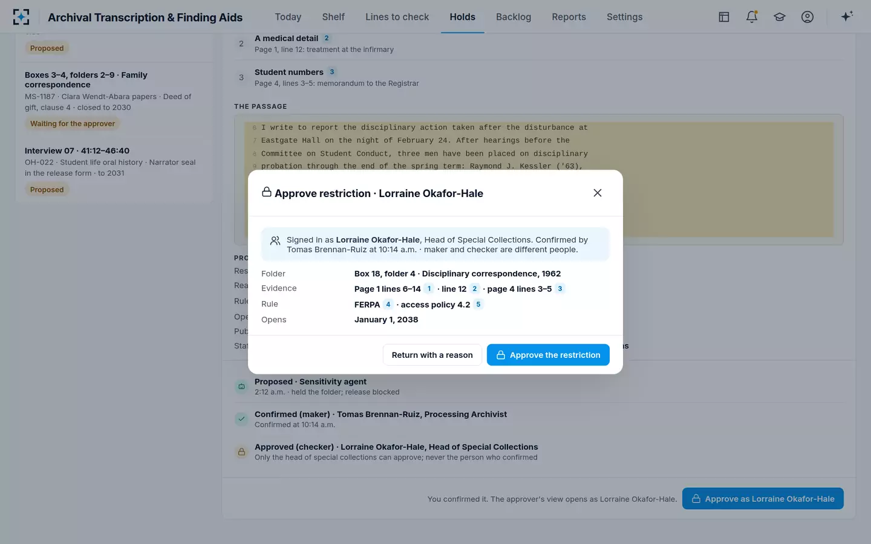Open the Backlog tab
The image size is (871, 544).
coord(514,17)
